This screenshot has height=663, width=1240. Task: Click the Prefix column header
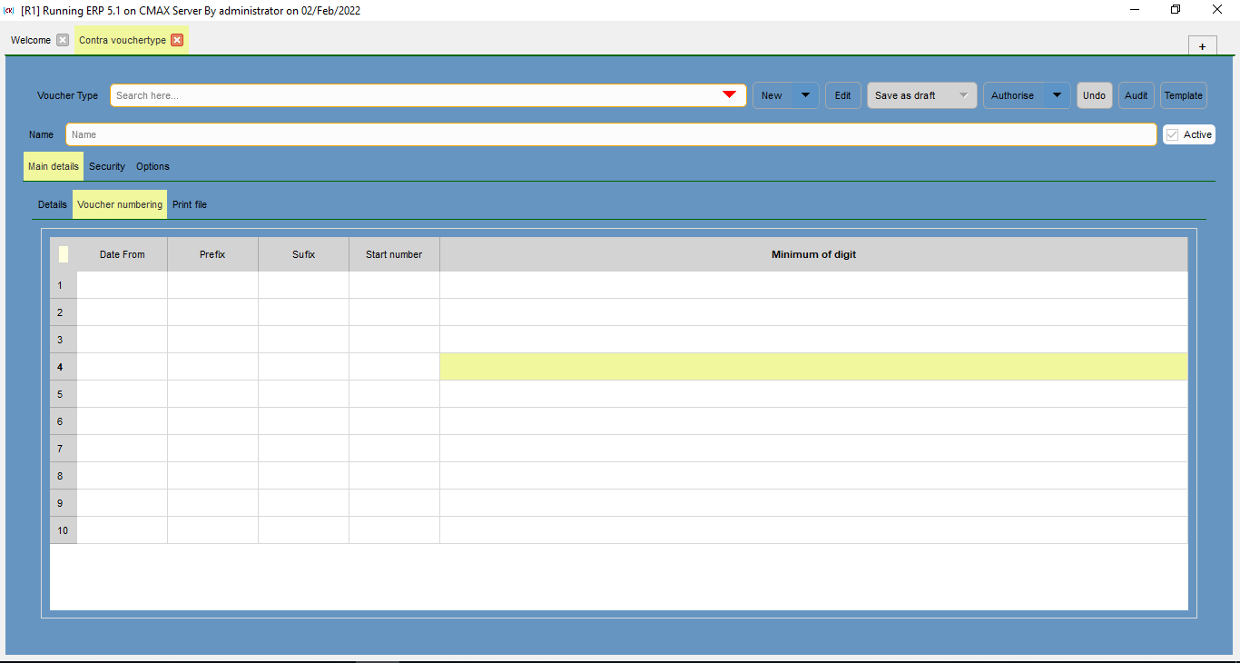tap(212, 254)
